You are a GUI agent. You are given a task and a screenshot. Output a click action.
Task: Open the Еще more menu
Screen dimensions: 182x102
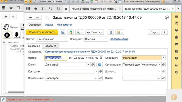(x=154, y=32)
